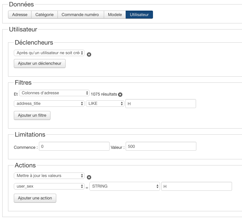Select the user_sex field dropdown
Screen dimensions: 242x219
(49, 186)
